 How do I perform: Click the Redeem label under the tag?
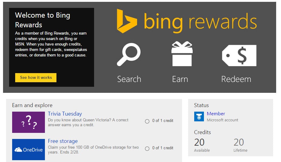[236, 79]
